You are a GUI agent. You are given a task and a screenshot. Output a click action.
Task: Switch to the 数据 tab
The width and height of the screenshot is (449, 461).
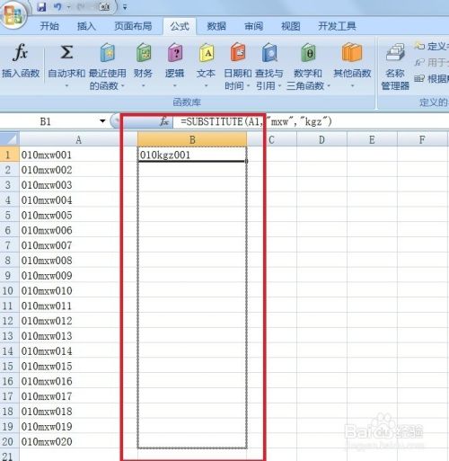click(x=216, y=26)
